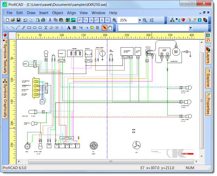Image resolution: width=217 pixels, height=176 pixels.
Task: Expand the empty combo box dropdown arrow
Action: point(190,28)
